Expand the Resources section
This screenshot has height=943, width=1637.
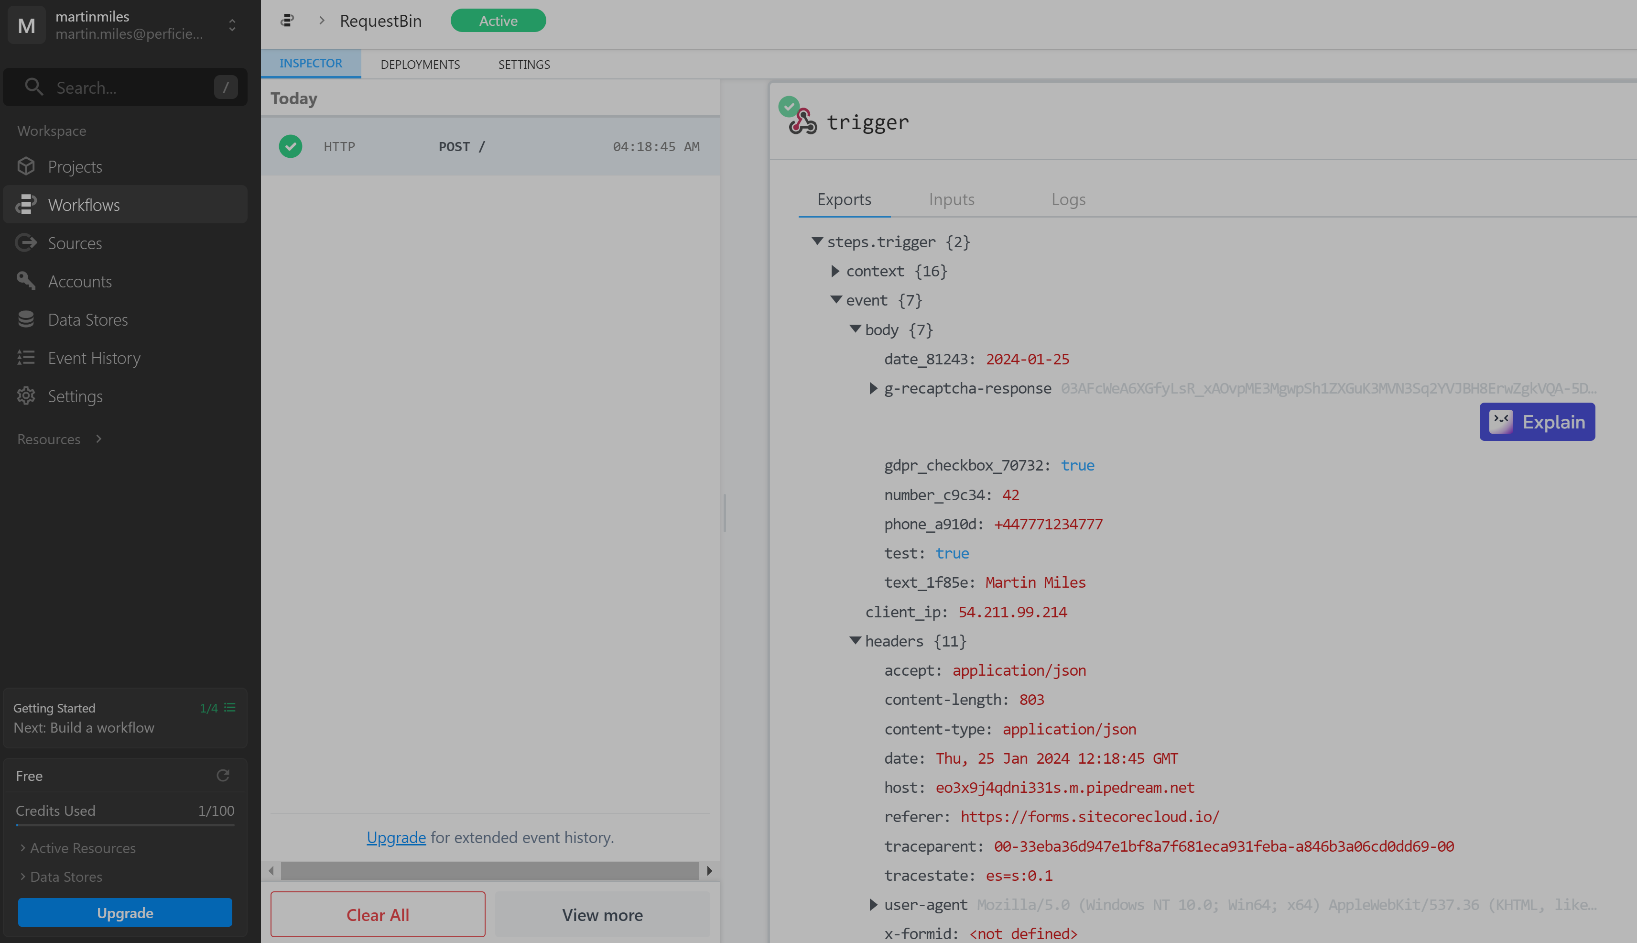60,439
